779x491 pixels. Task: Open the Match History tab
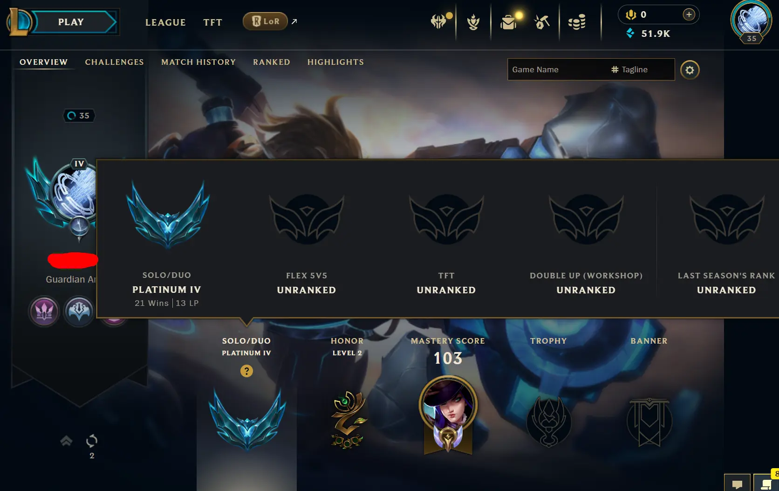[x=198, y=62]
